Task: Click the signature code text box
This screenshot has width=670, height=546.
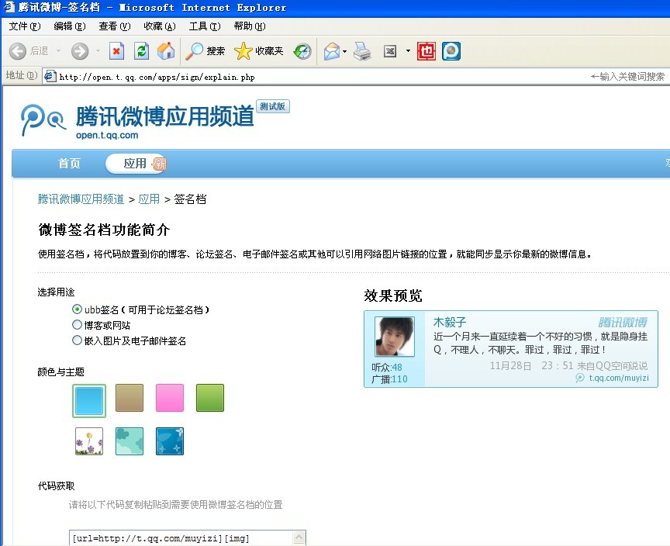Action: click(x=181, y=538)
